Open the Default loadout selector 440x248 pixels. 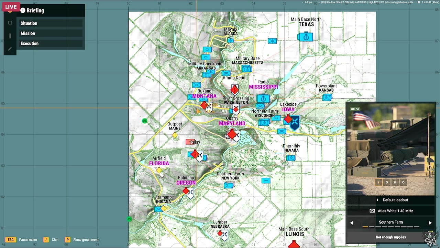click(x=391, y=200)
